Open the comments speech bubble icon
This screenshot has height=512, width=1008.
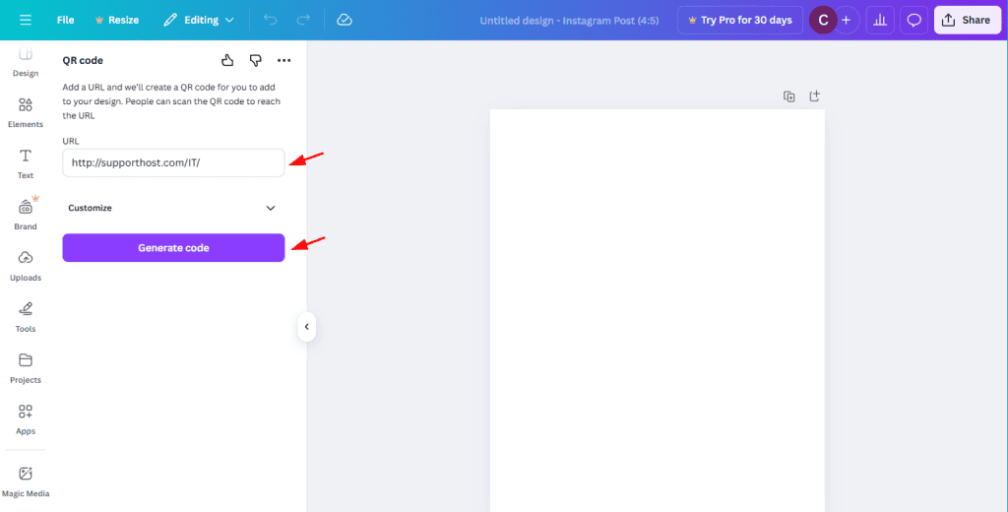913,20
